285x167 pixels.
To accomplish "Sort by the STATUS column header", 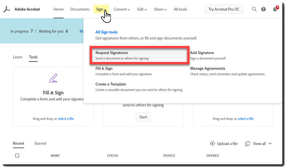I will pyautogui.click(x=113, y=156).
